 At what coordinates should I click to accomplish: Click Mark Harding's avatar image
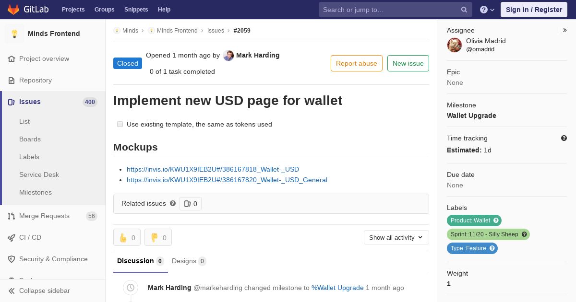(x=228, y=56)
